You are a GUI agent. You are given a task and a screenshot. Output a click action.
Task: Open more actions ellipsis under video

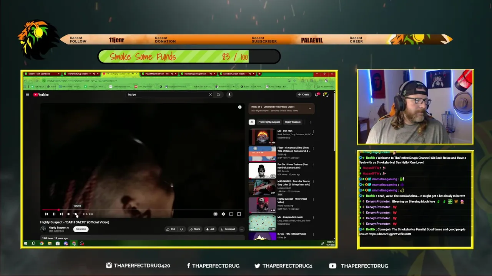coord(241,229)
